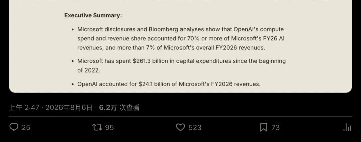Open replies with the speech bubble icon

[x=14, y=127]
